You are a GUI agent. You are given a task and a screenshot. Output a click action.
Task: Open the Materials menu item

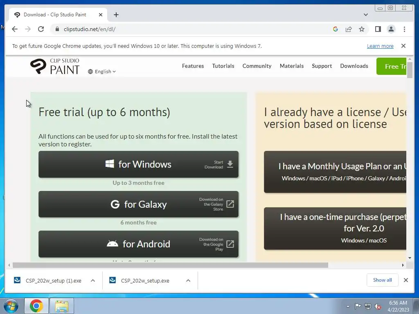click(291, 66)
